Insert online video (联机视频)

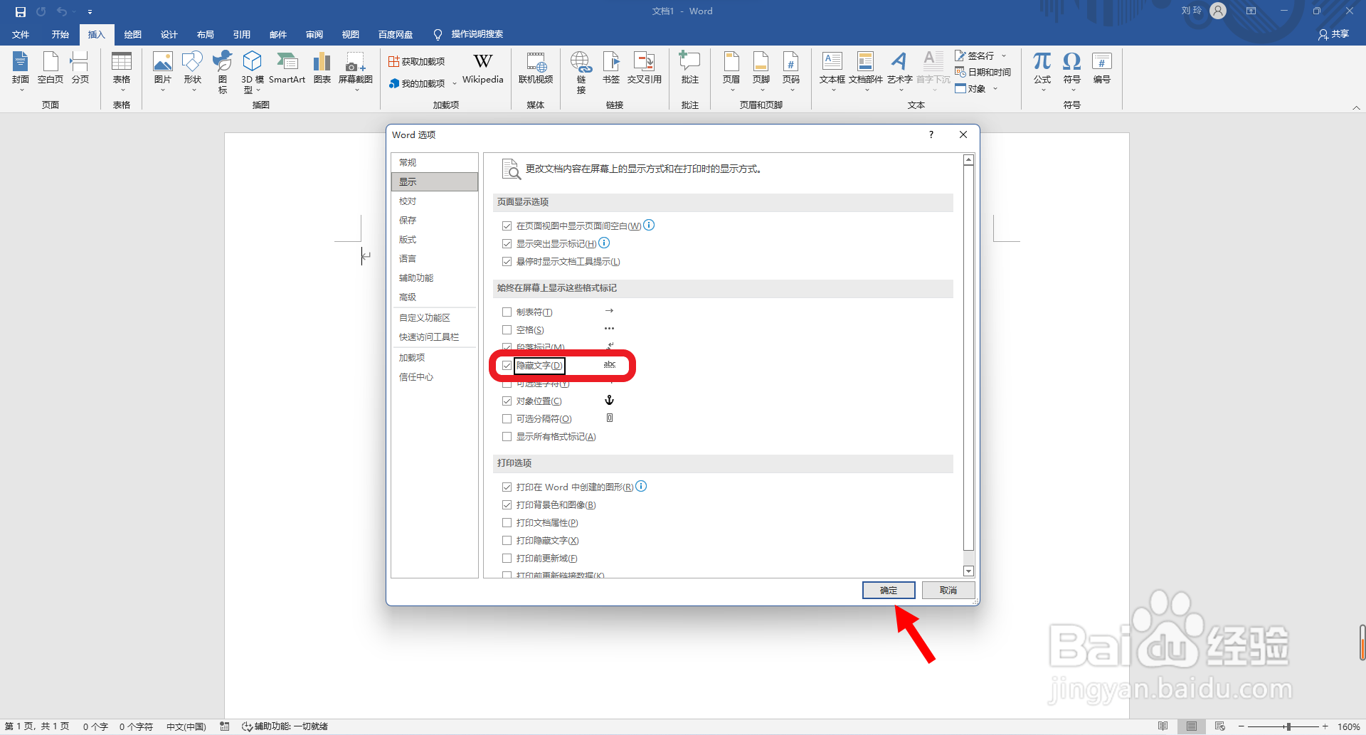[x=536, y=68]
